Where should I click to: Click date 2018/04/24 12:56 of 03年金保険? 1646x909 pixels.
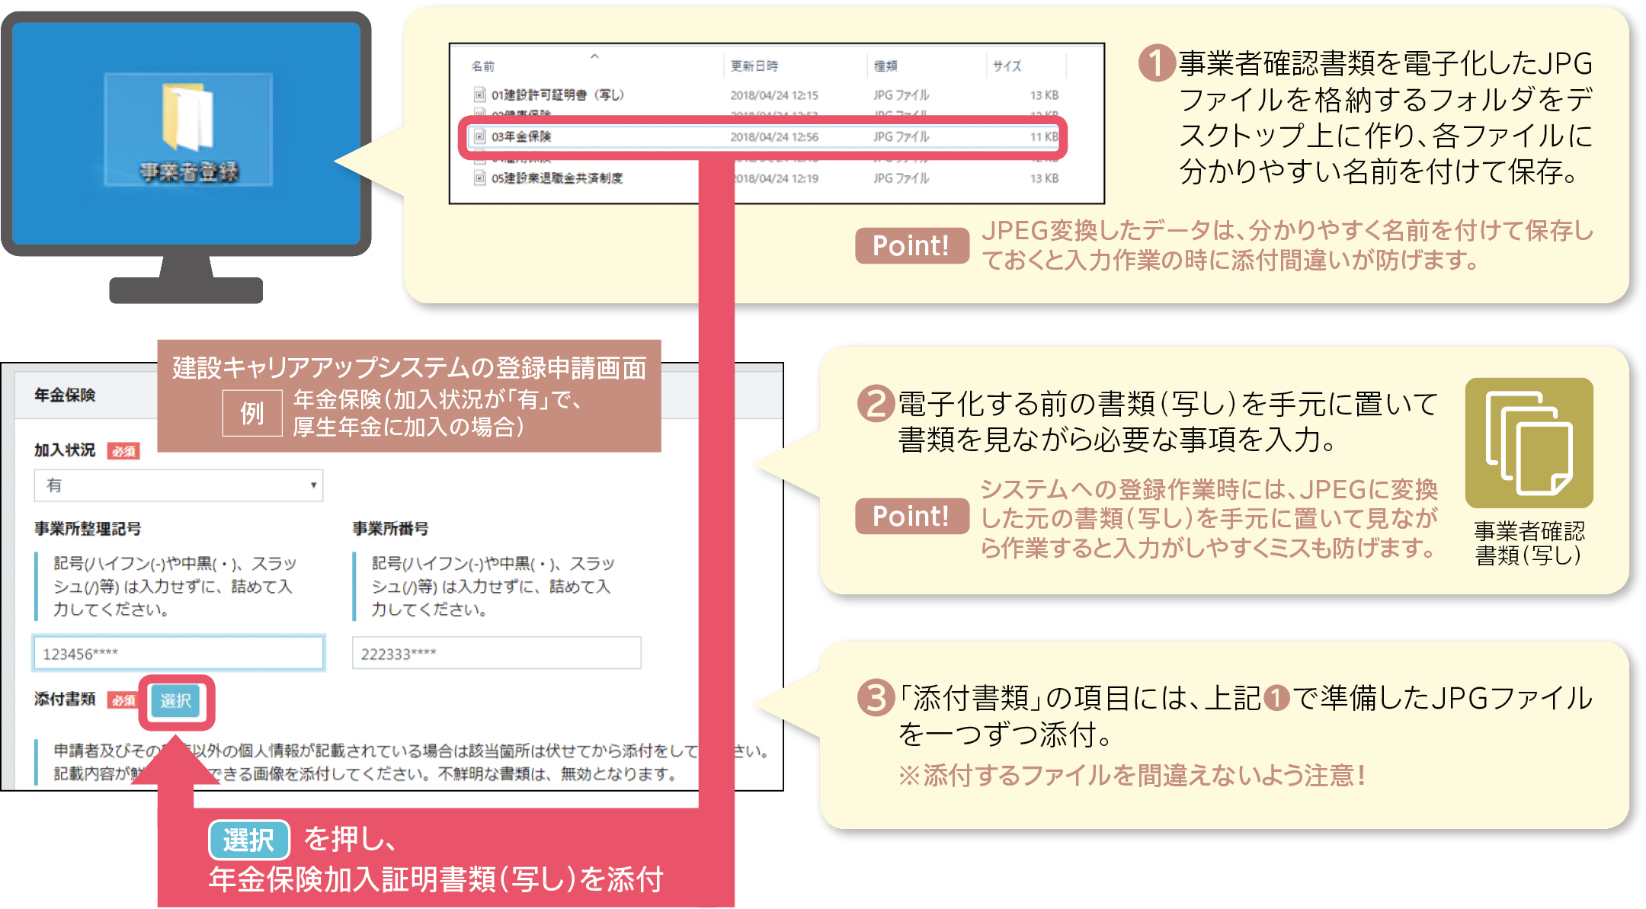tap(774, 137)
